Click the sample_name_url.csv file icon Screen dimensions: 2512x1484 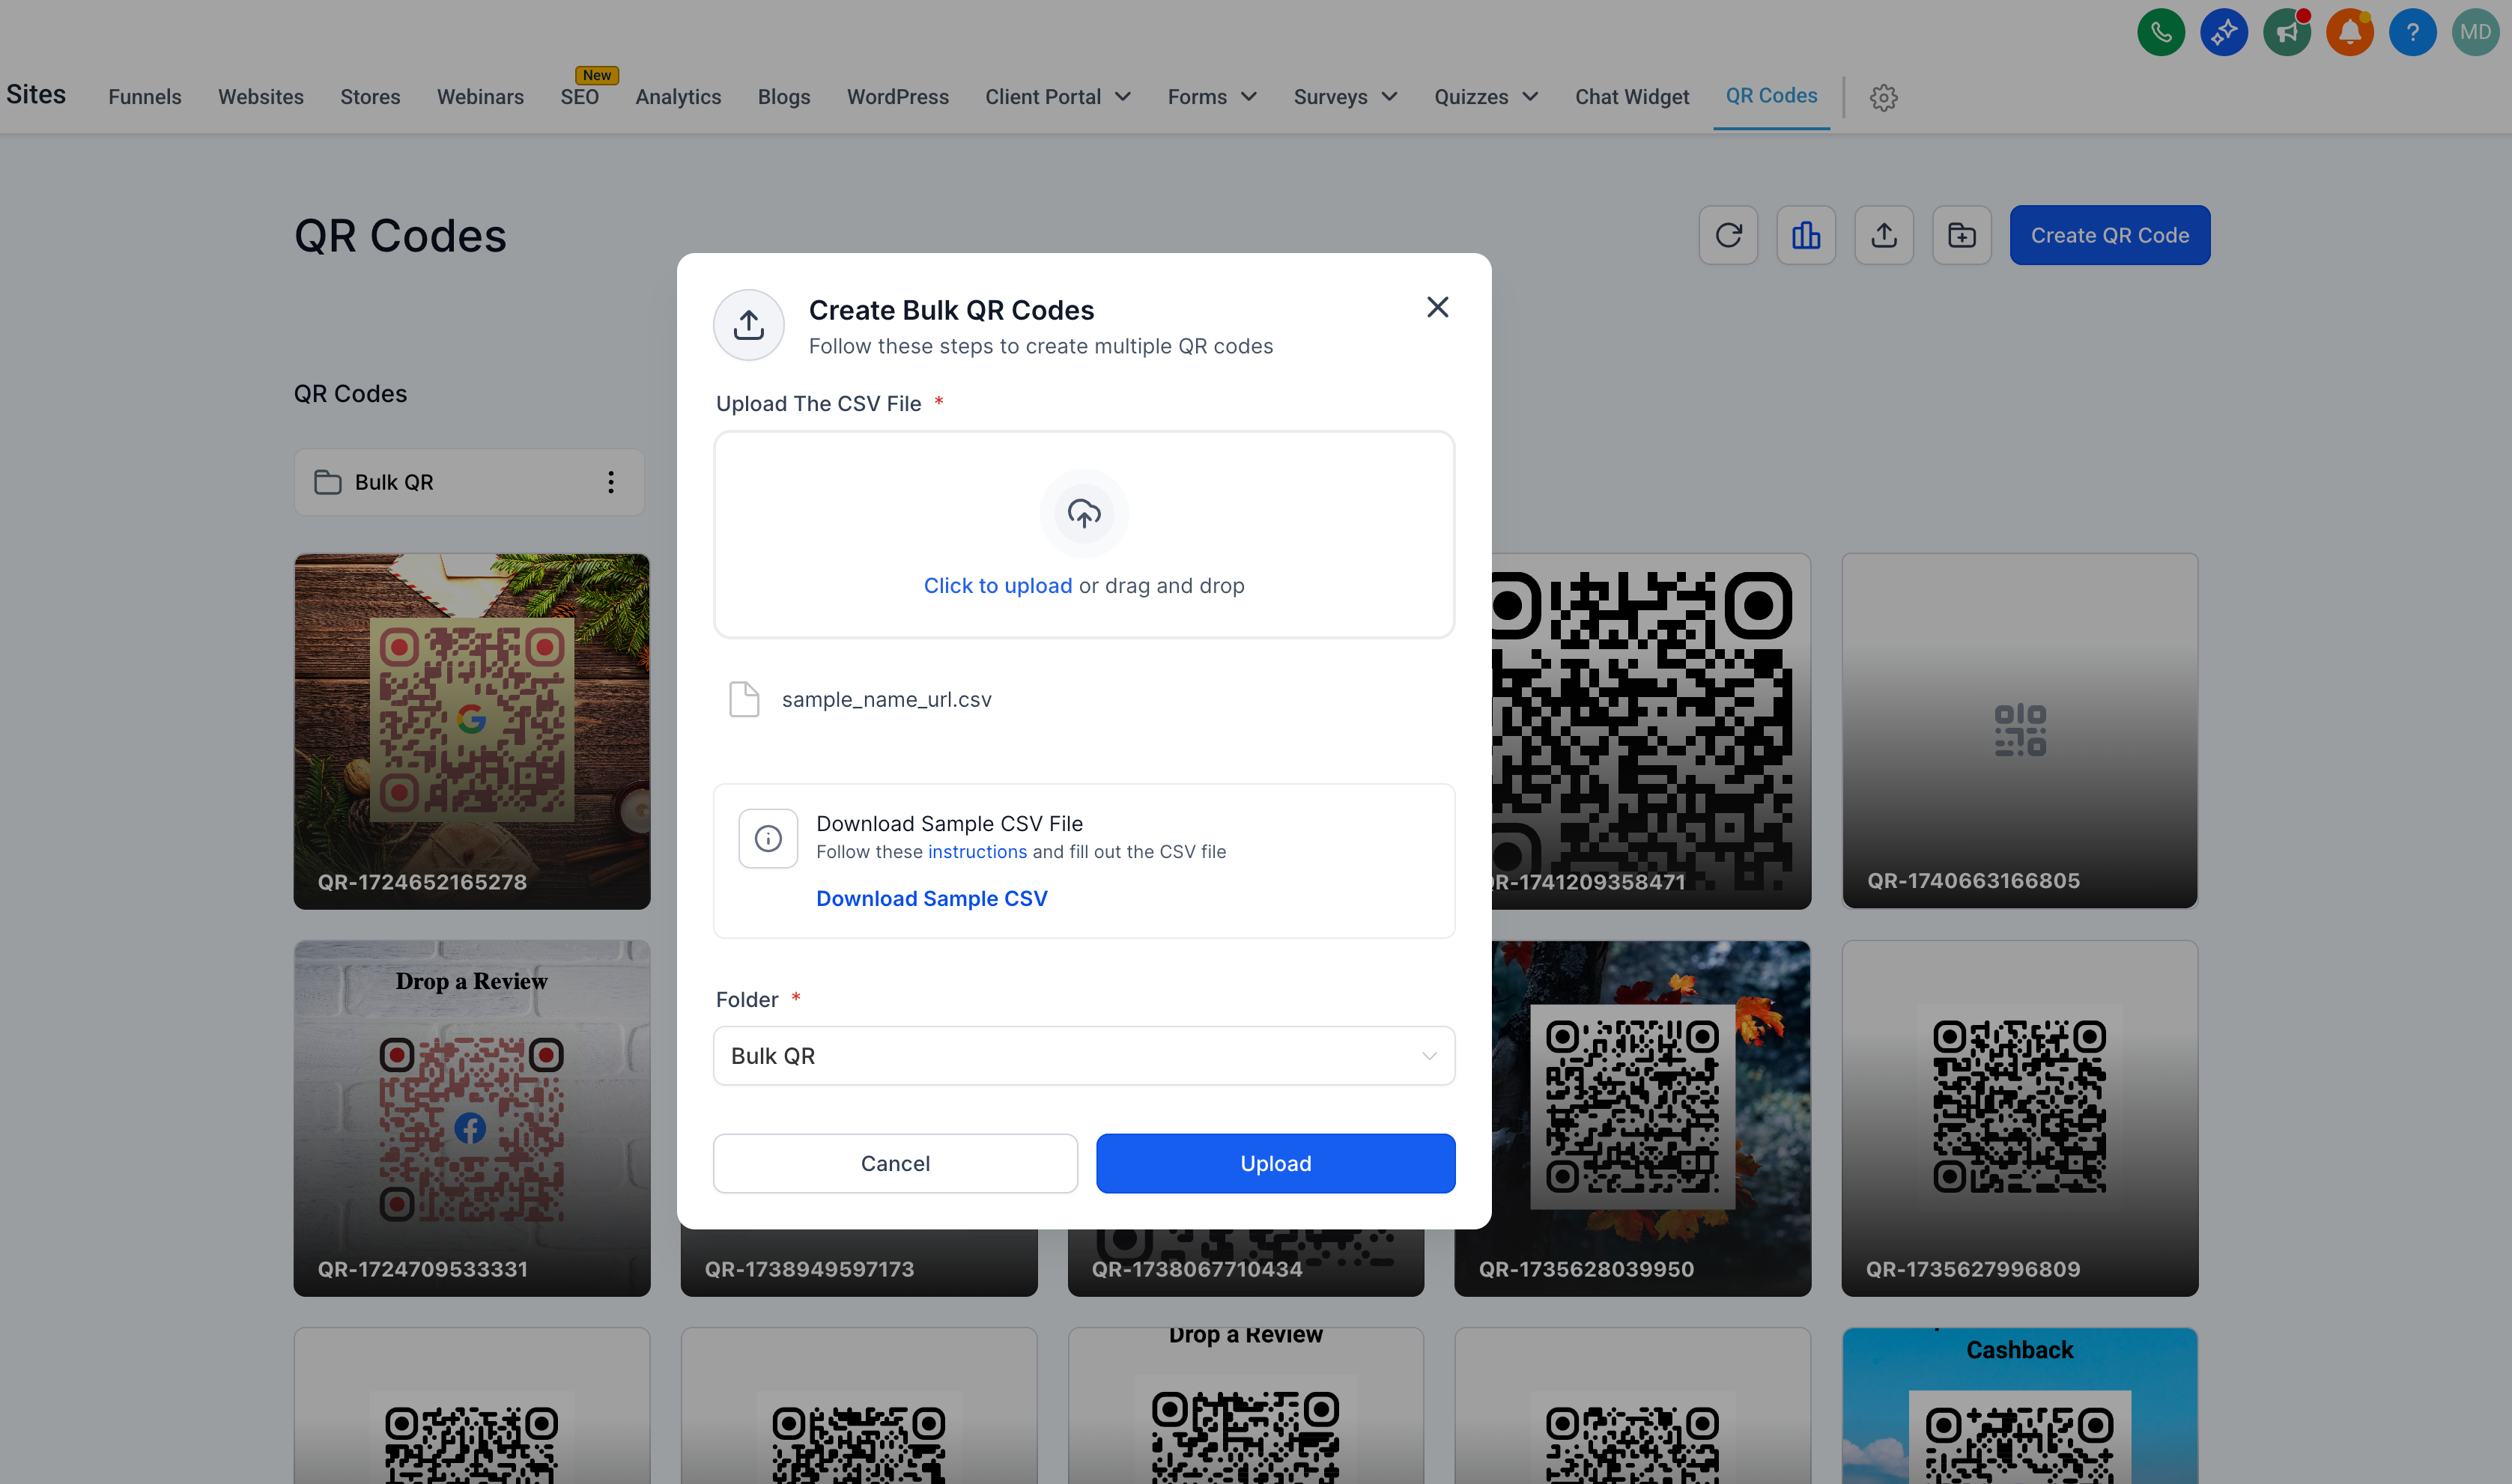(744, 699)
